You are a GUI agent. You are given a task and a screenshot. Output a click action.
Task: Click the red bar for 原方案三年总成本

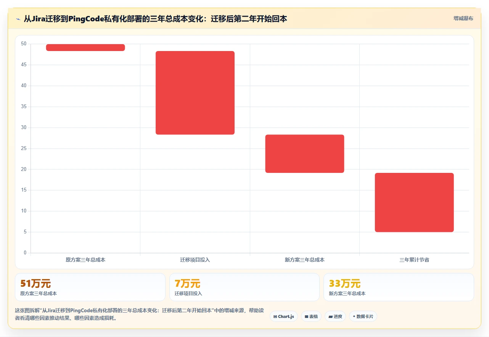click(85, 48)
